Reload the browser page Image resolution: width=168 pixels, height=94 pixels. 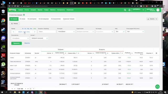15,6
